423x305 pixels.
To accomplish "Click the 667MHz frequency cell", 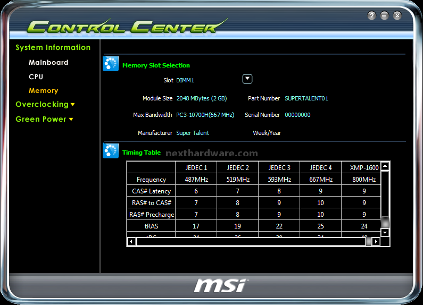I will [x=321, y=180].
